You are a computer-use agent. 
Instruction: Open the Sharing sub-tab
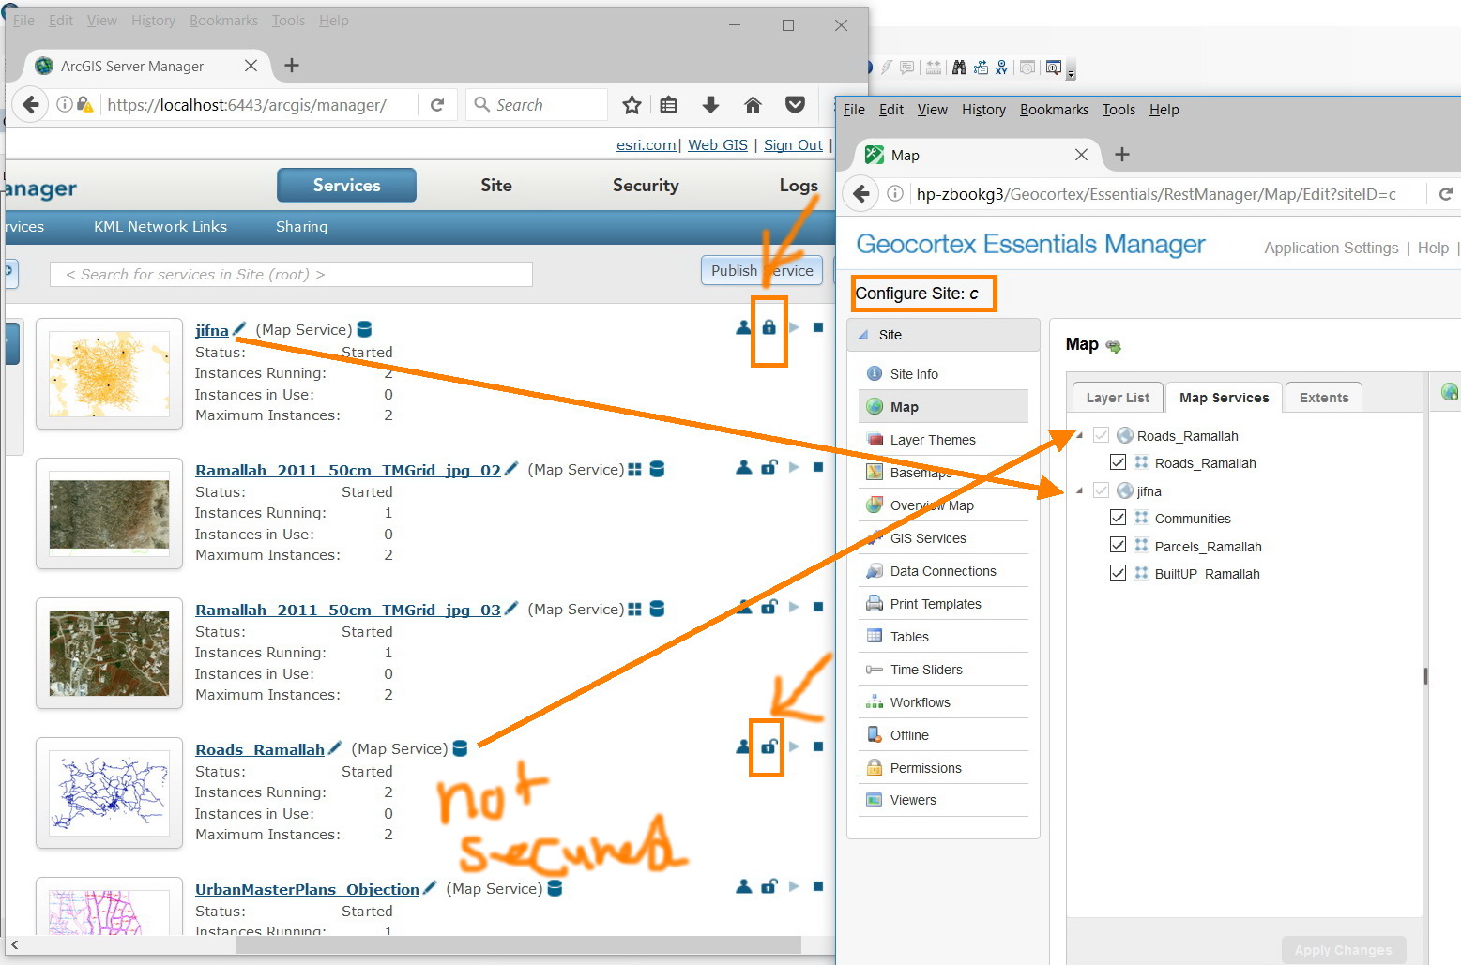tap(302, 227)
